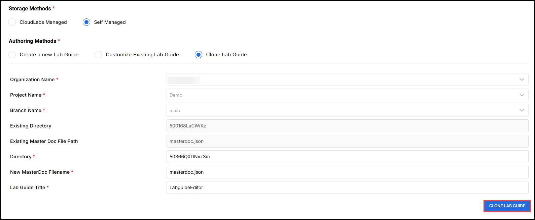Click the Existing Directory field 500168LaCiWKe

point(347,126)
